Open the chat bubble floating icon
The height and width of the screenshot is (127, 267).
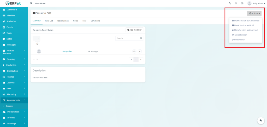pos(260,120)
